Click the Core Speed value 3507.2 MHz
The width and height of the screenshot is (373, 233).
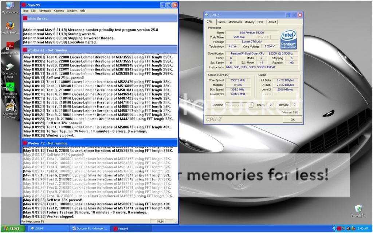[238, 80]
